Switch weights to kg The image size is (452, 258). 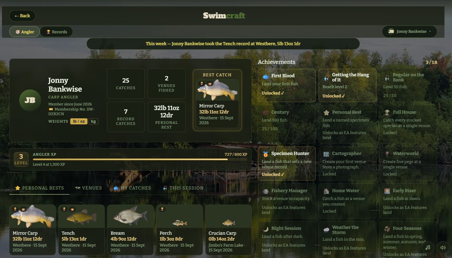[x=93, y=122]
